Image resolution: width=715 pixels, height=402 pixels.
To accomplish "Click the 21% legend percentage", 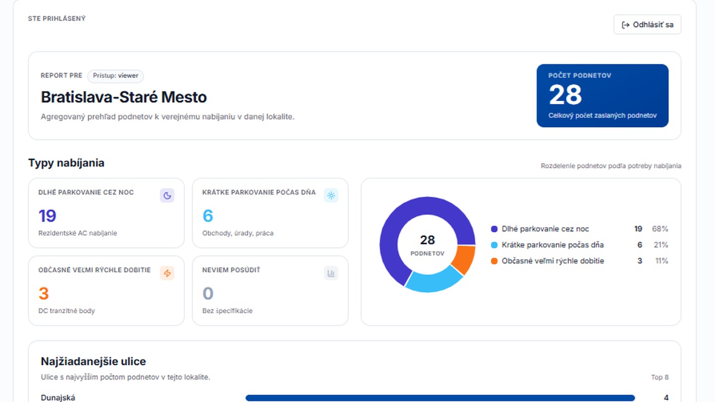I will [661, 245].
